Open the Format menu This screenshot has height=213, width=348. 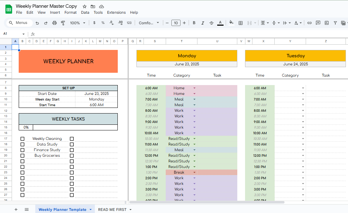click(x=71, y=12)
